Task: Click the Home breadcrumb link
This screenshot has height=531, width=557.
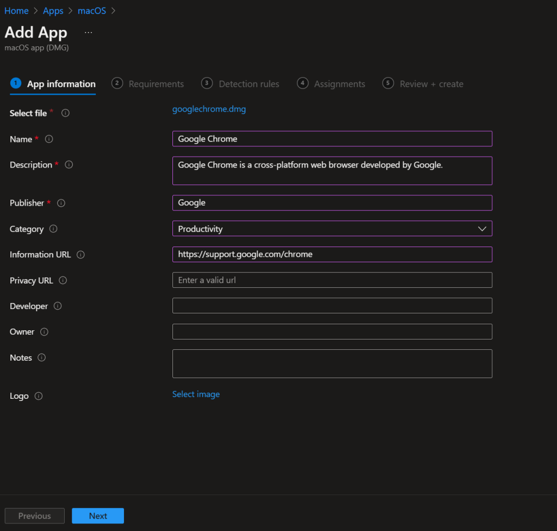Action: click(16, 11)
